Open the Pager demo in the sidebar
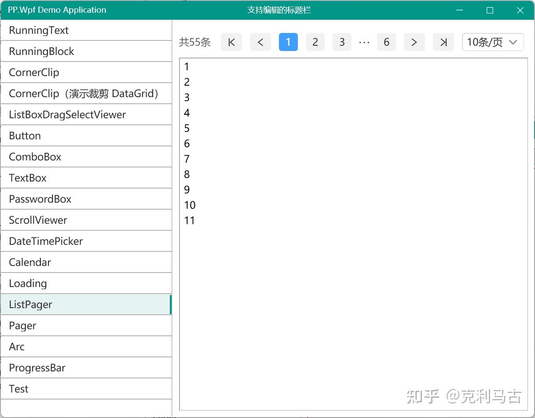 [x=86, y=326]
